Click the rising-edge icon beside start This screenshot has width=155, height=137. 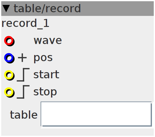pyautogui.click(x=23, y=75)
